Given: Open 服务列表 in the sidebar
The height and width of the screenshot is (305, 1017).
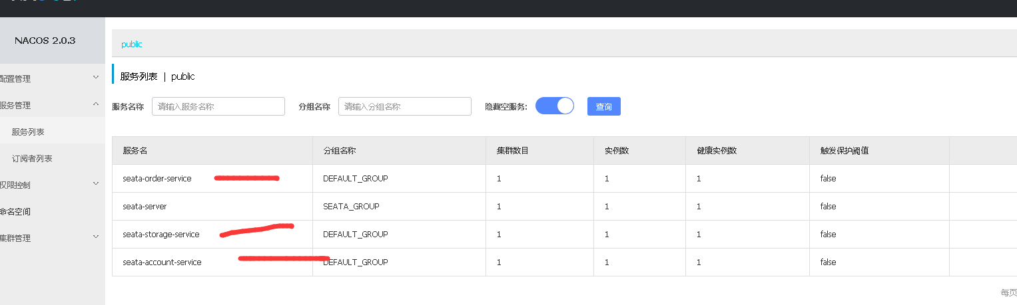Looking at the screenshot, I should pos(28,132).
